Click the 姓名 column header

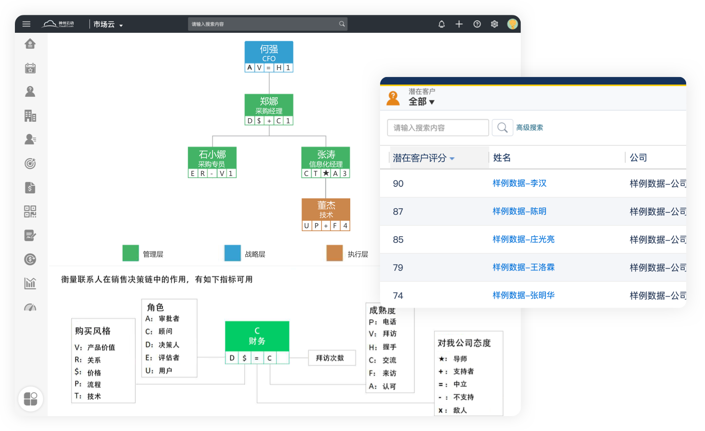(x=502, y=158)
